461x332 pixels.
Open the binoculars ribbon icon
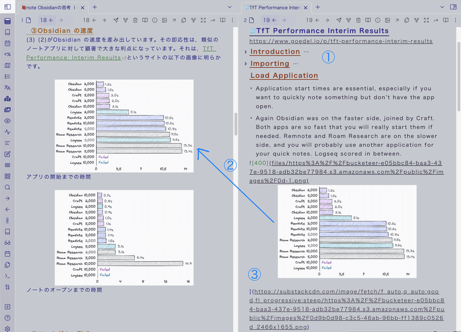(7, 243)
